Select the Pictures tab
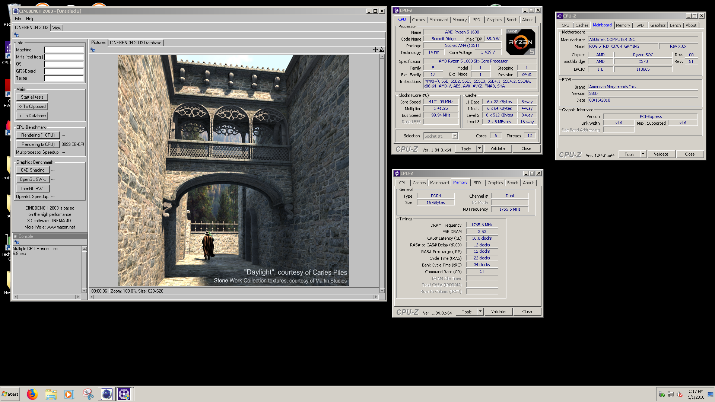 98,42
